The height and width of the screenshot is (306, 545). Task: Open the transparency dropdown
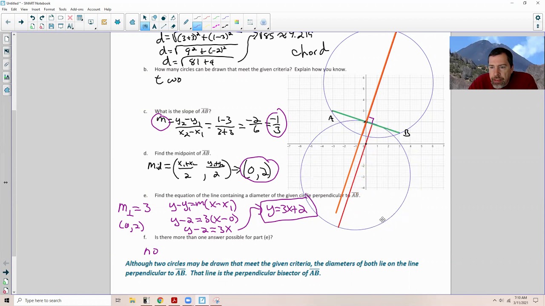coord(264,22)
